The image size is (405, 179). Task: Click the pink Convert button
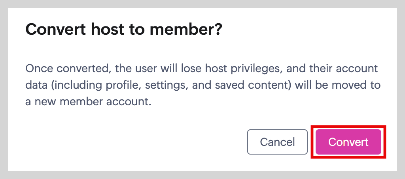(348, 142)
